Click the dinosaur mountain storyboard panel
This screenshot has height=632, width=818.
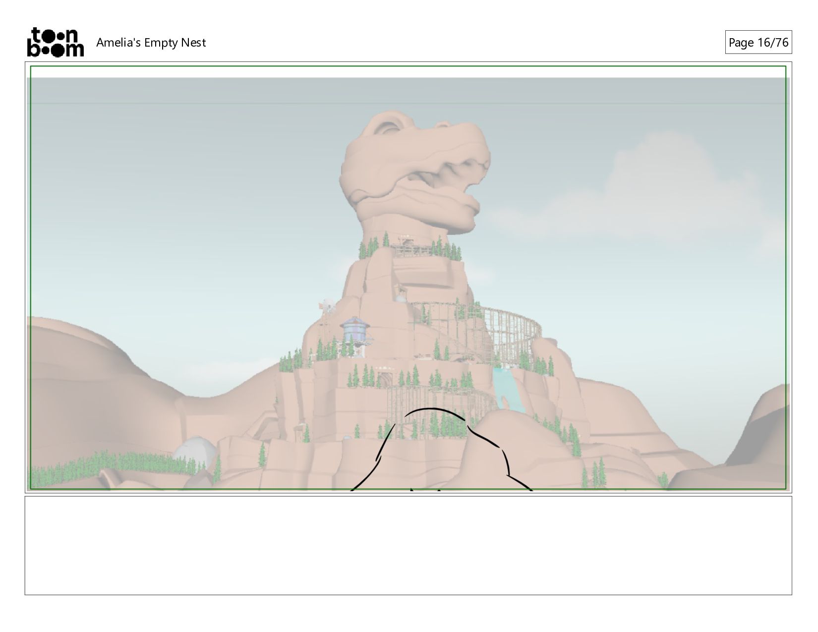point(408,278)
